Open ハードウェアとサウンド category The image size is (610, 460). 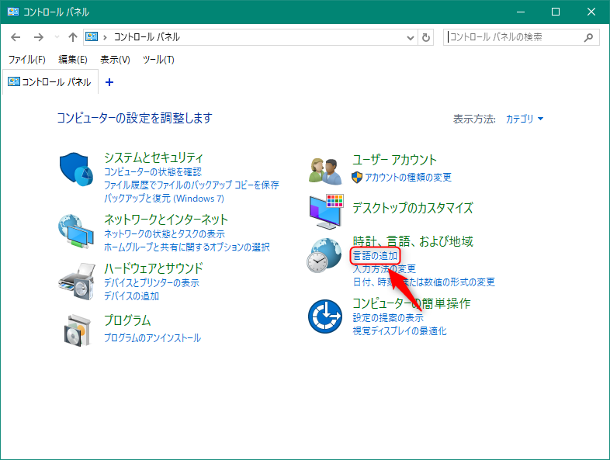click(x=154, y=268)
